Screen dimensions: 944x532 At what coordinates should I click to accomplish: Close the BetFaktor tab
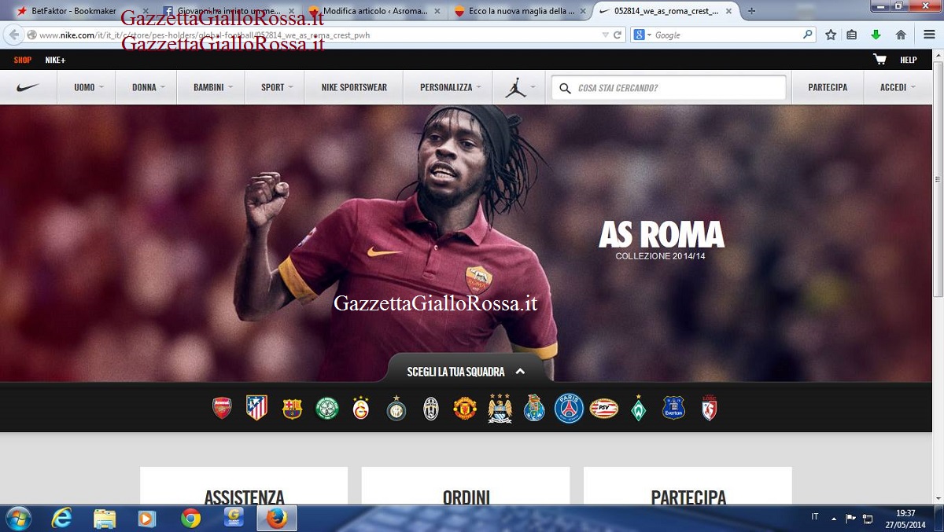click(x=144, y=11)
